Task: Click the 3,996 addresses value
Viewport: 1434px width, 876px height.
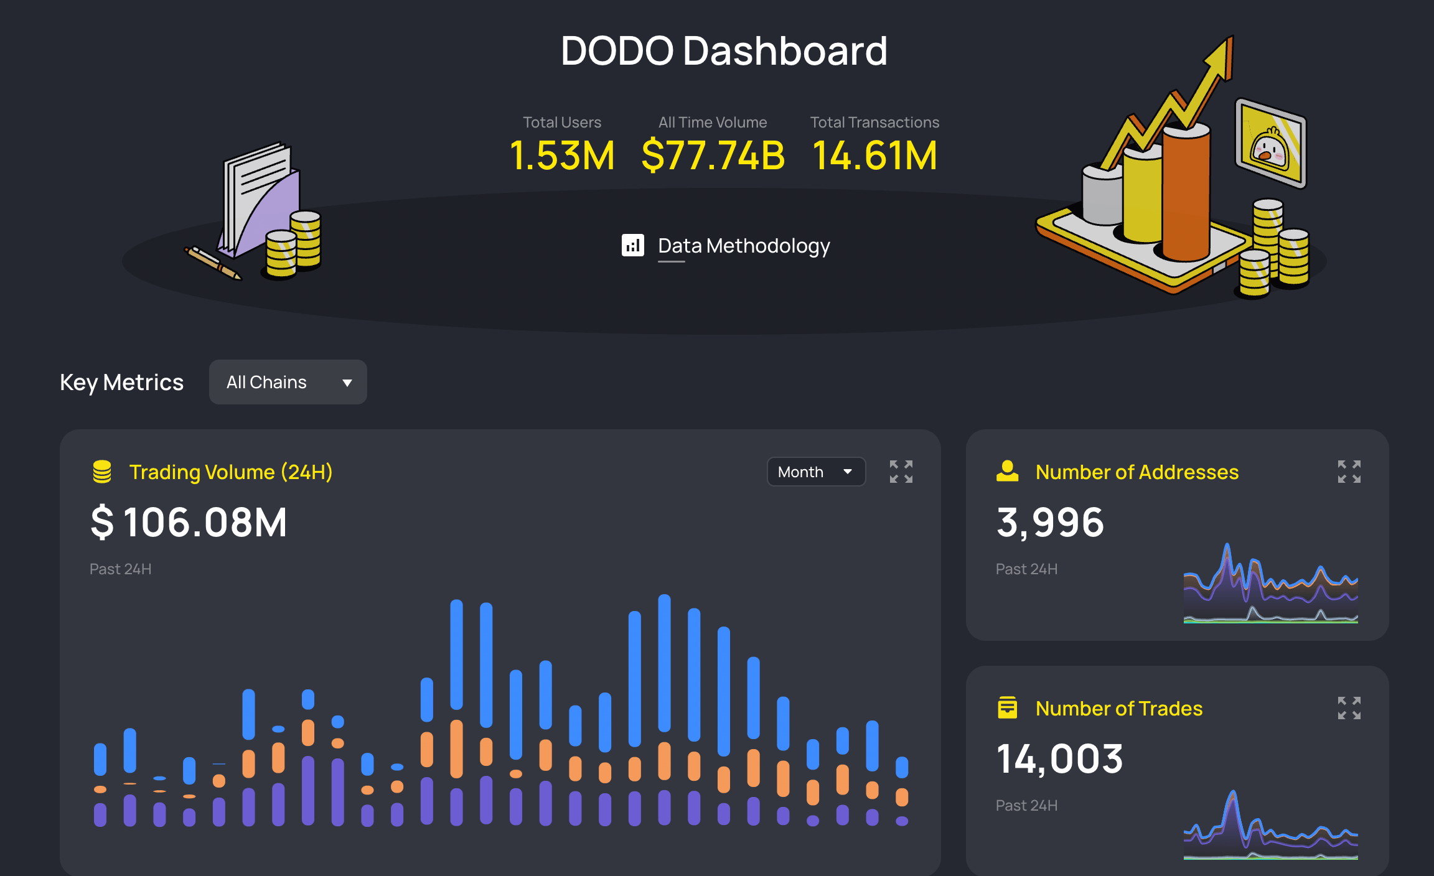Action: coord(1050,522)
